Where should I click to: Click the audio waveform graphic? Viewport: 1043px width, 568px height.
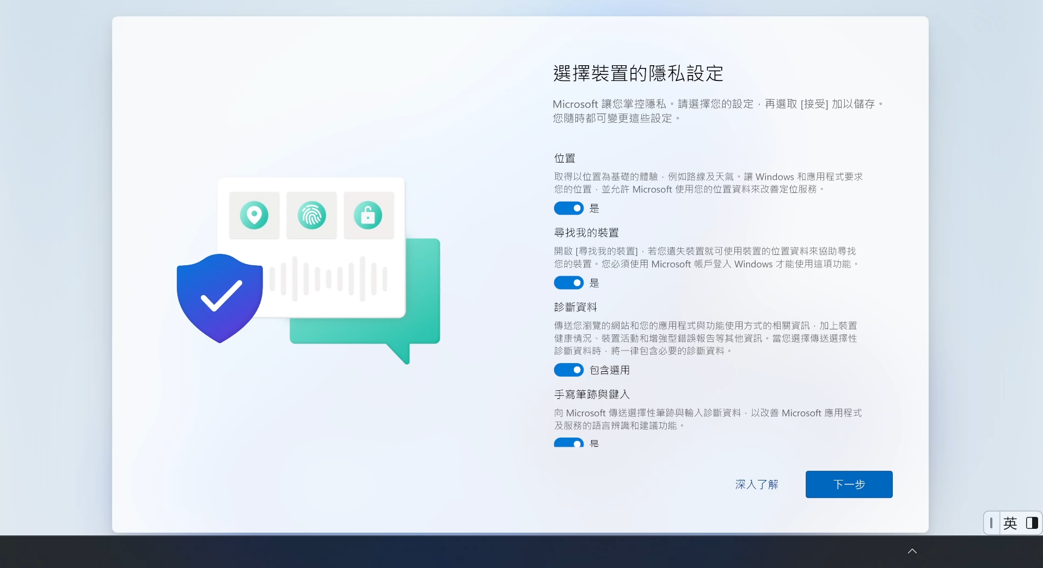[x=328, y=279]
